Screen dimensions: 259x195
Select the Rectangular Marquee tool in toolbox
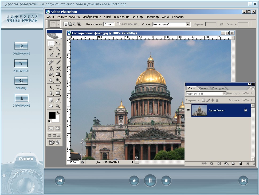pos(51,44)
